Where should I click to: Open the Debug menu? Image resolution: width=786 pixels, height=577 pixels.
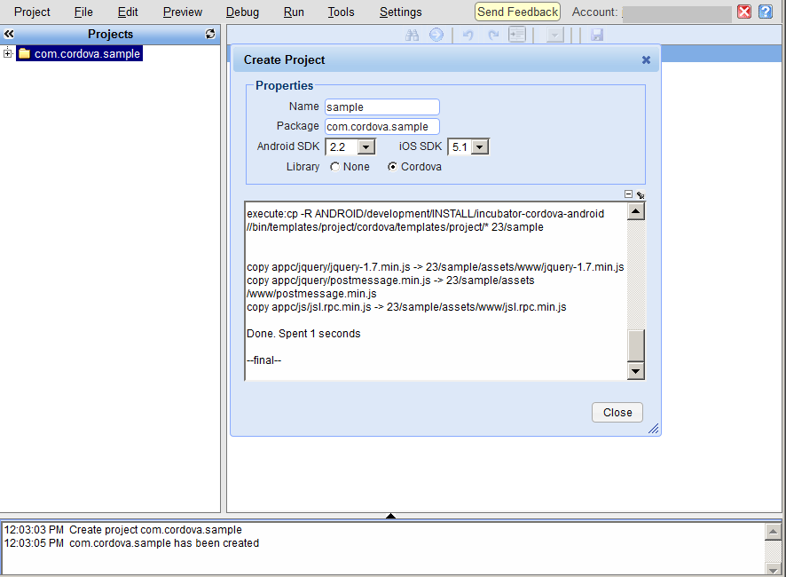coord(243,12)
